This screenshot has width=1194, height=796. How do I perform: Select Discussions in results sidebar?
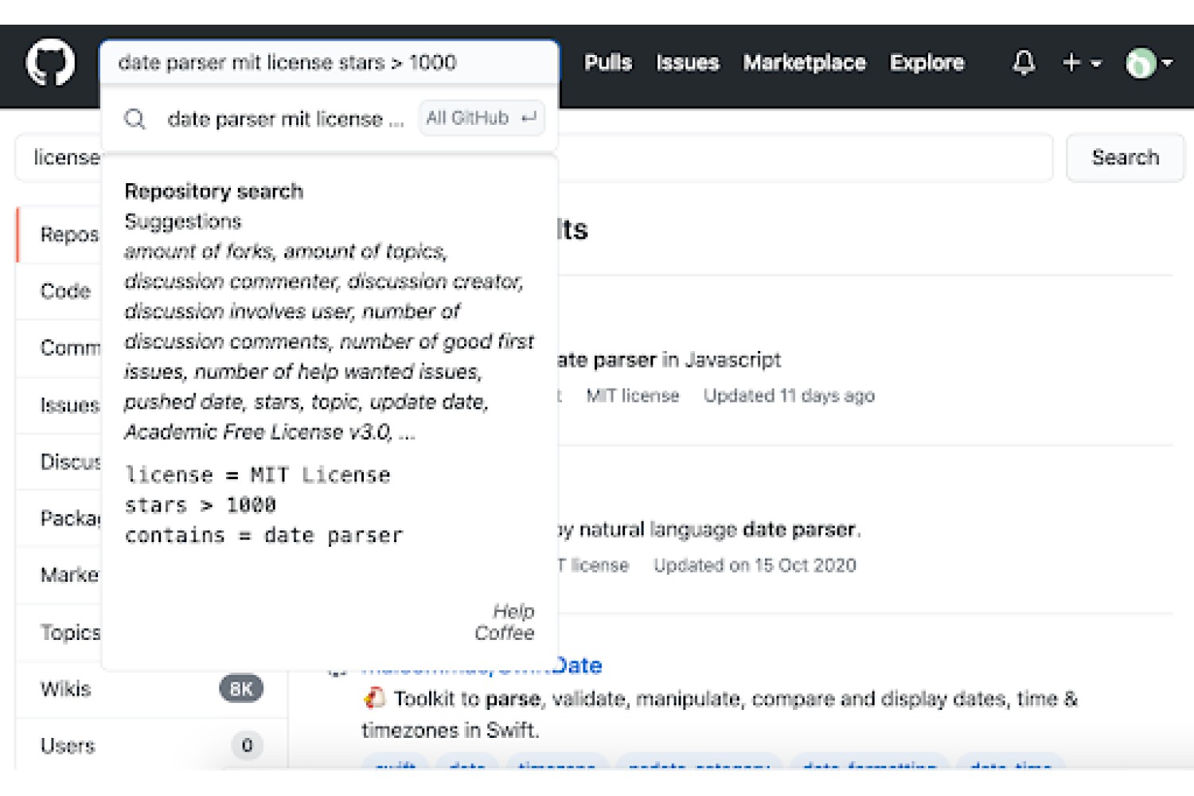pos(59,462)
